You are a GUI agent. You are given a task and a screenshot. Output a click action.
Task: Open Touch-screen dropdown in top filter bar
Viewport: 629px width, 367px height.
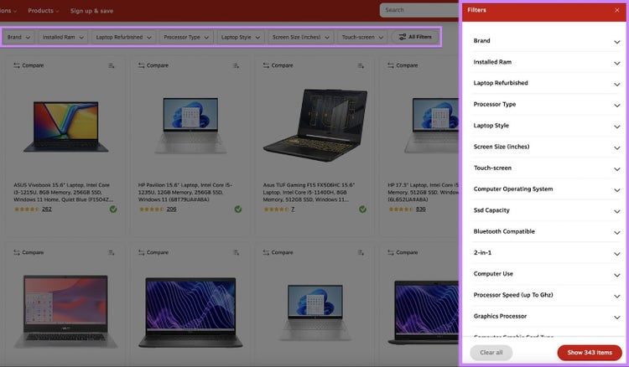pyautogui.click(x=362, y=37)
